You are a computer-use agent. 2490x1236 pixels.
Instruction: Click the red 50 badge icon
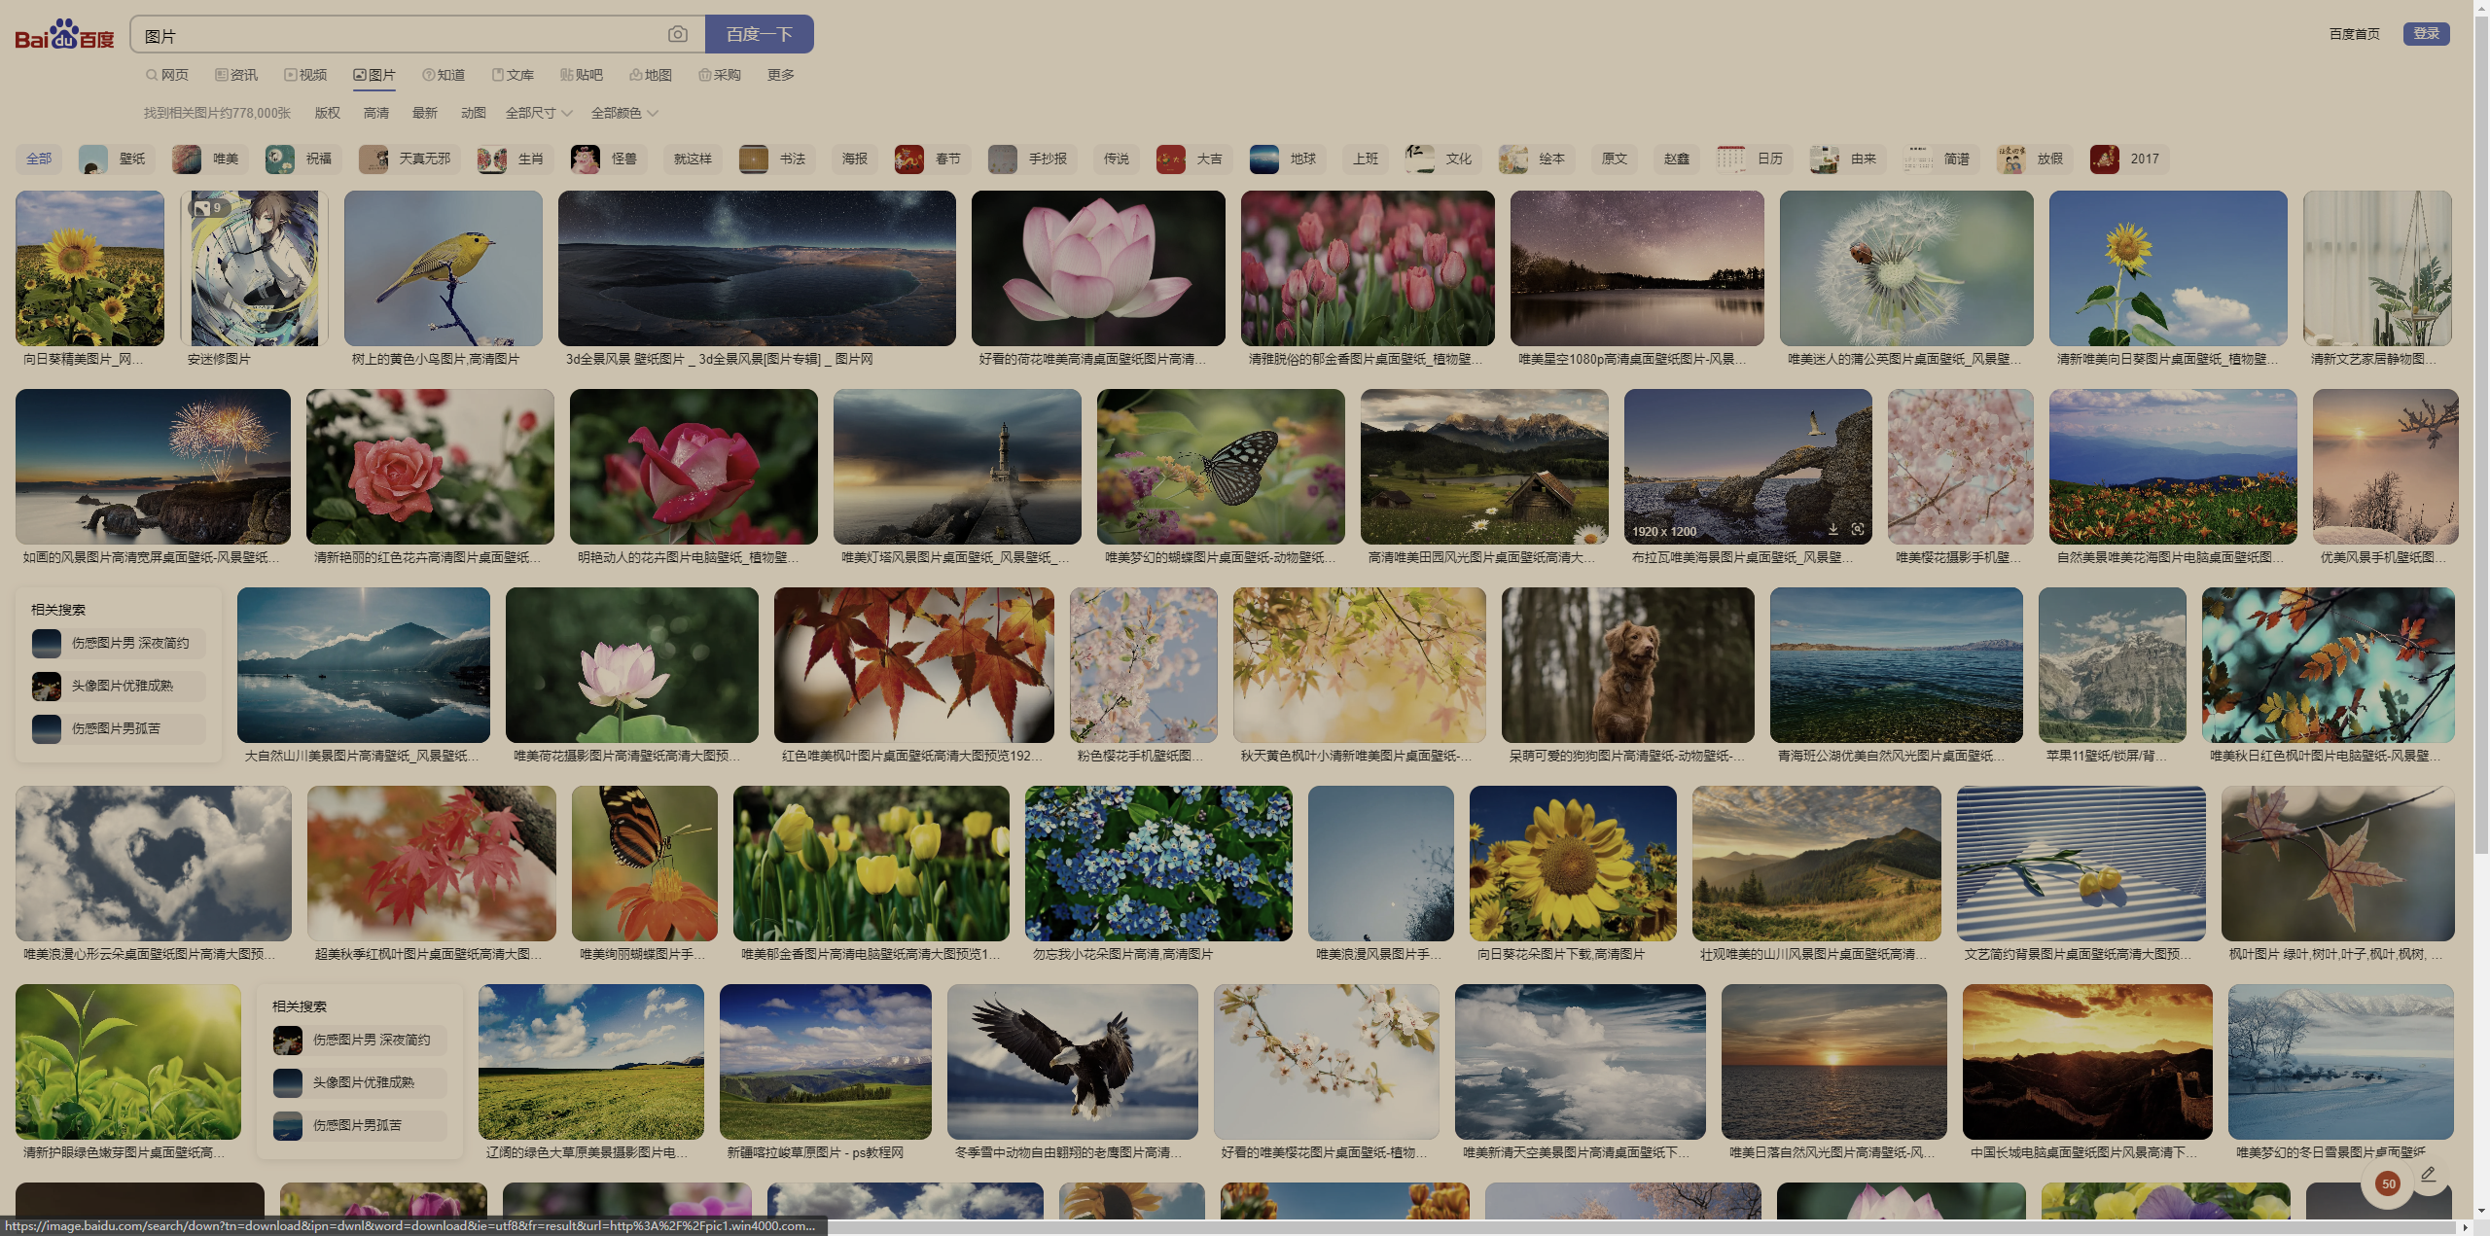pos(2388,1183)
